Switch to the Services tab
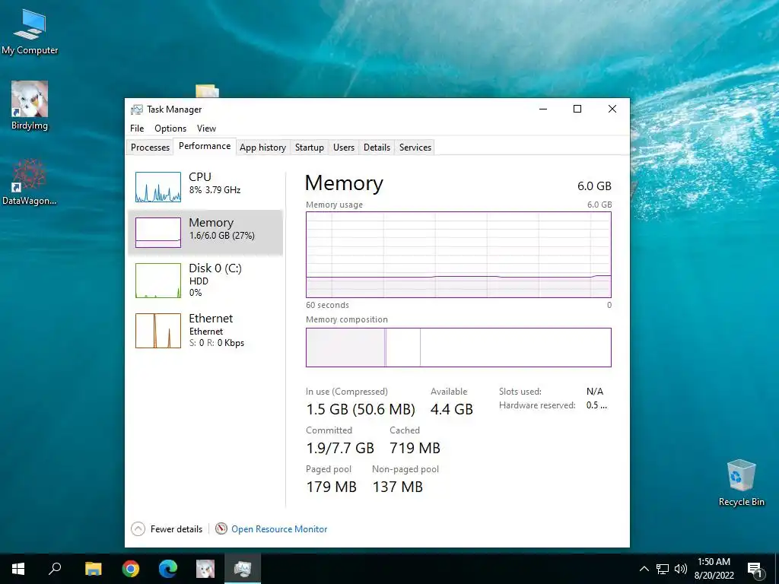This screenshot has height=584, width=779. pyautogui.click(x=415, y=148)
